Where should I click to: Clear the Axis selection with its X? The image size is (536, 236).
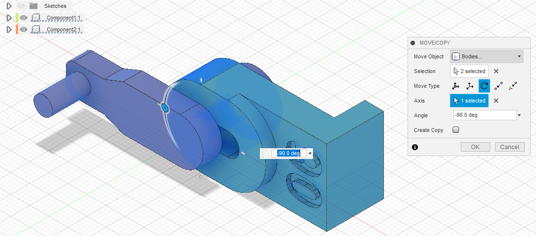496,101
